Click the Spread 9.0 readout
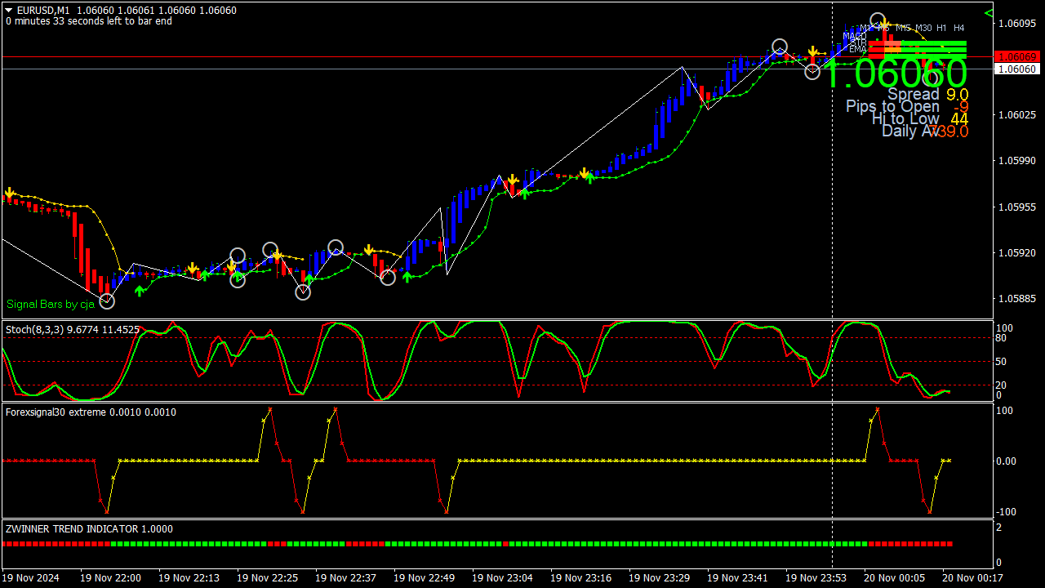The height and width of the screenshot is (588, 1045). click(x=928, y=94)
